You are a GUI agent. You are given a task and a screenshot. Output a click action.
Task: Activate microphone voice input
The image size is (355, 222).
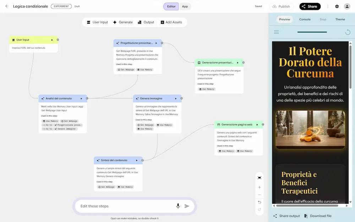tap(178, 206)
